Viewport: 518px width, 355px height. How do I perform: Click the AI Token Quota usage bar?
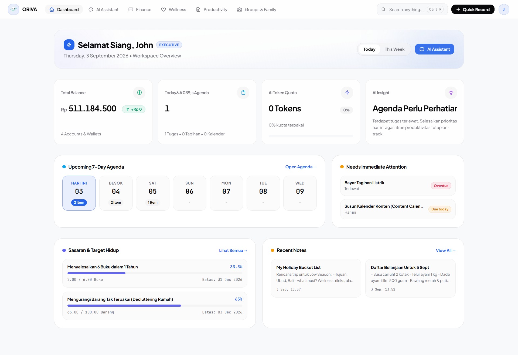311,136
